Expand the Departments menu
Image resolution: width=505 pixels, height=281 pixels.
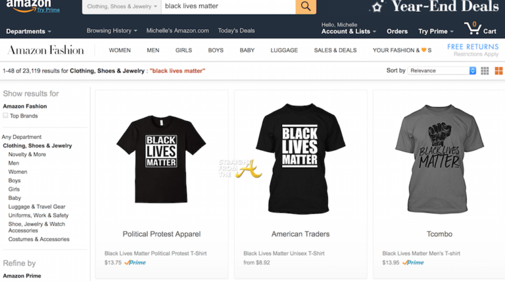click(x=28, y=31)
